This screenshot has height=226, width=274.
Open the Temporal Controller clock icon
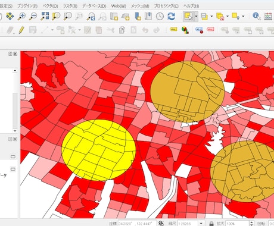tap(160, 16)
